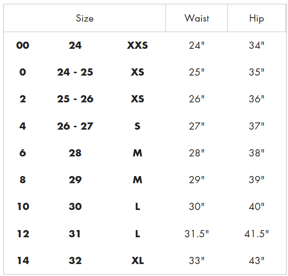Viewport: 288px width, 276px height.
Task: Click the 39" hip measurement
Action: [256, 179]
